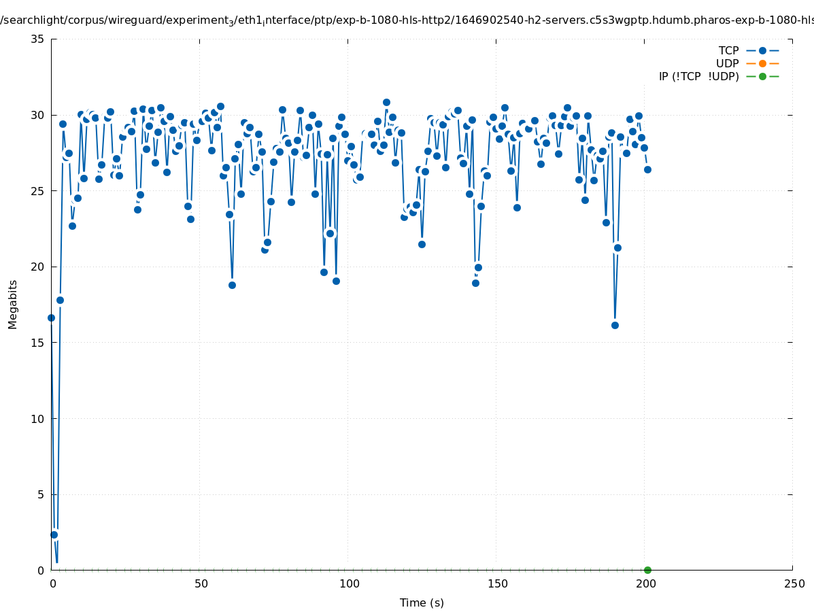Select the lowest TCP dip near 190 seconds

pos(615,325)
